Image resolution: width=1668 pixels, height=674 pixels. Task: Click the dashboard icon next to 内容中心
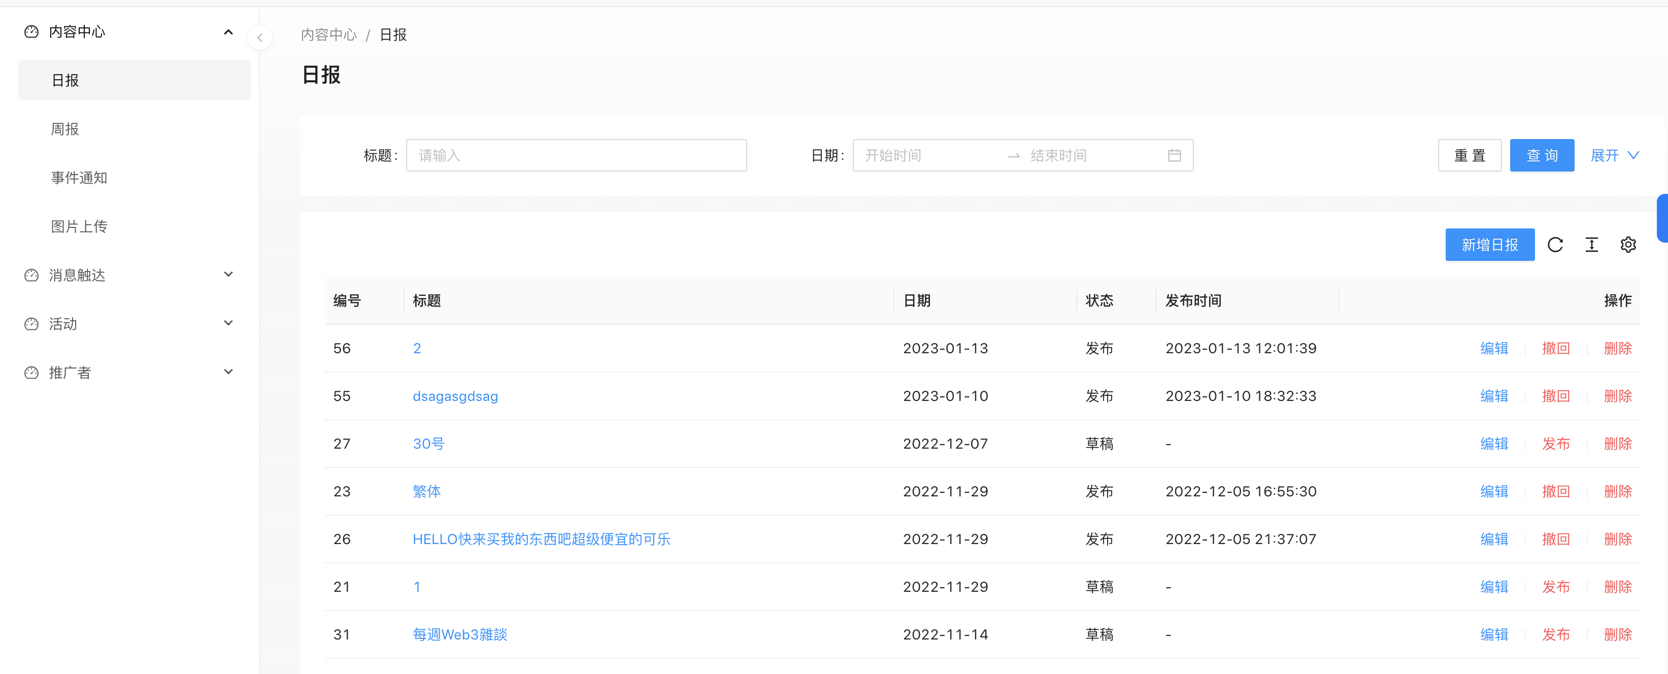click(31, 32)
